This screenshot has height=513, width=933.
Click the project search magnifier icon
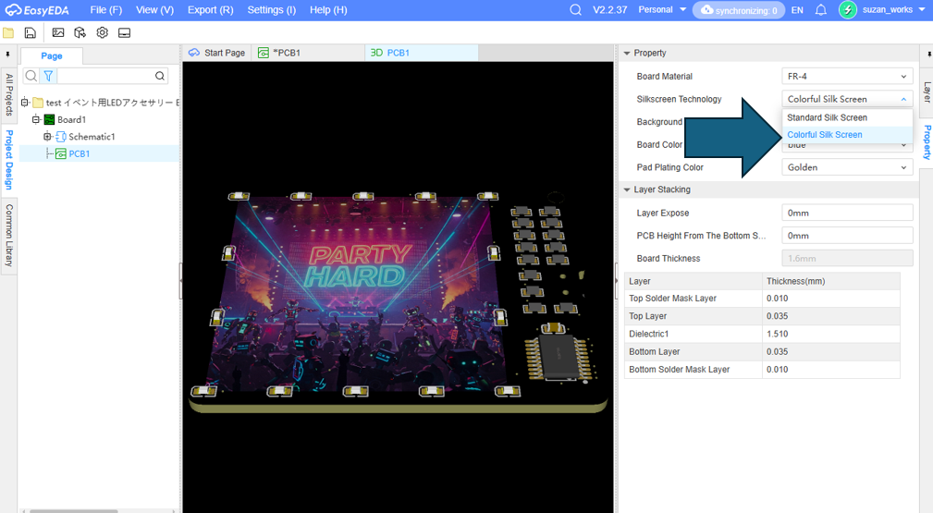[31, 76]
